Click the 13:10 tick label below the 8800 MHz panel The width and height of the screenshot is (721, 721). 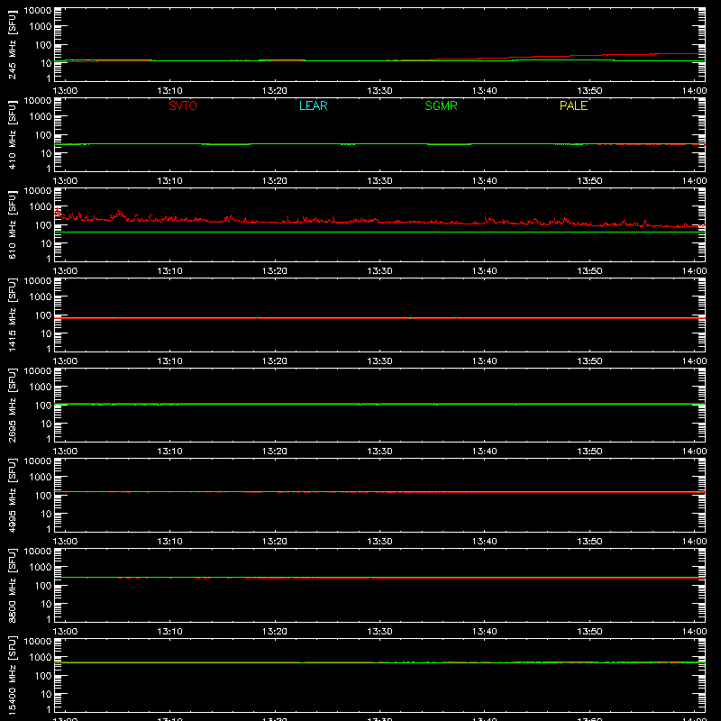point(169,632)
